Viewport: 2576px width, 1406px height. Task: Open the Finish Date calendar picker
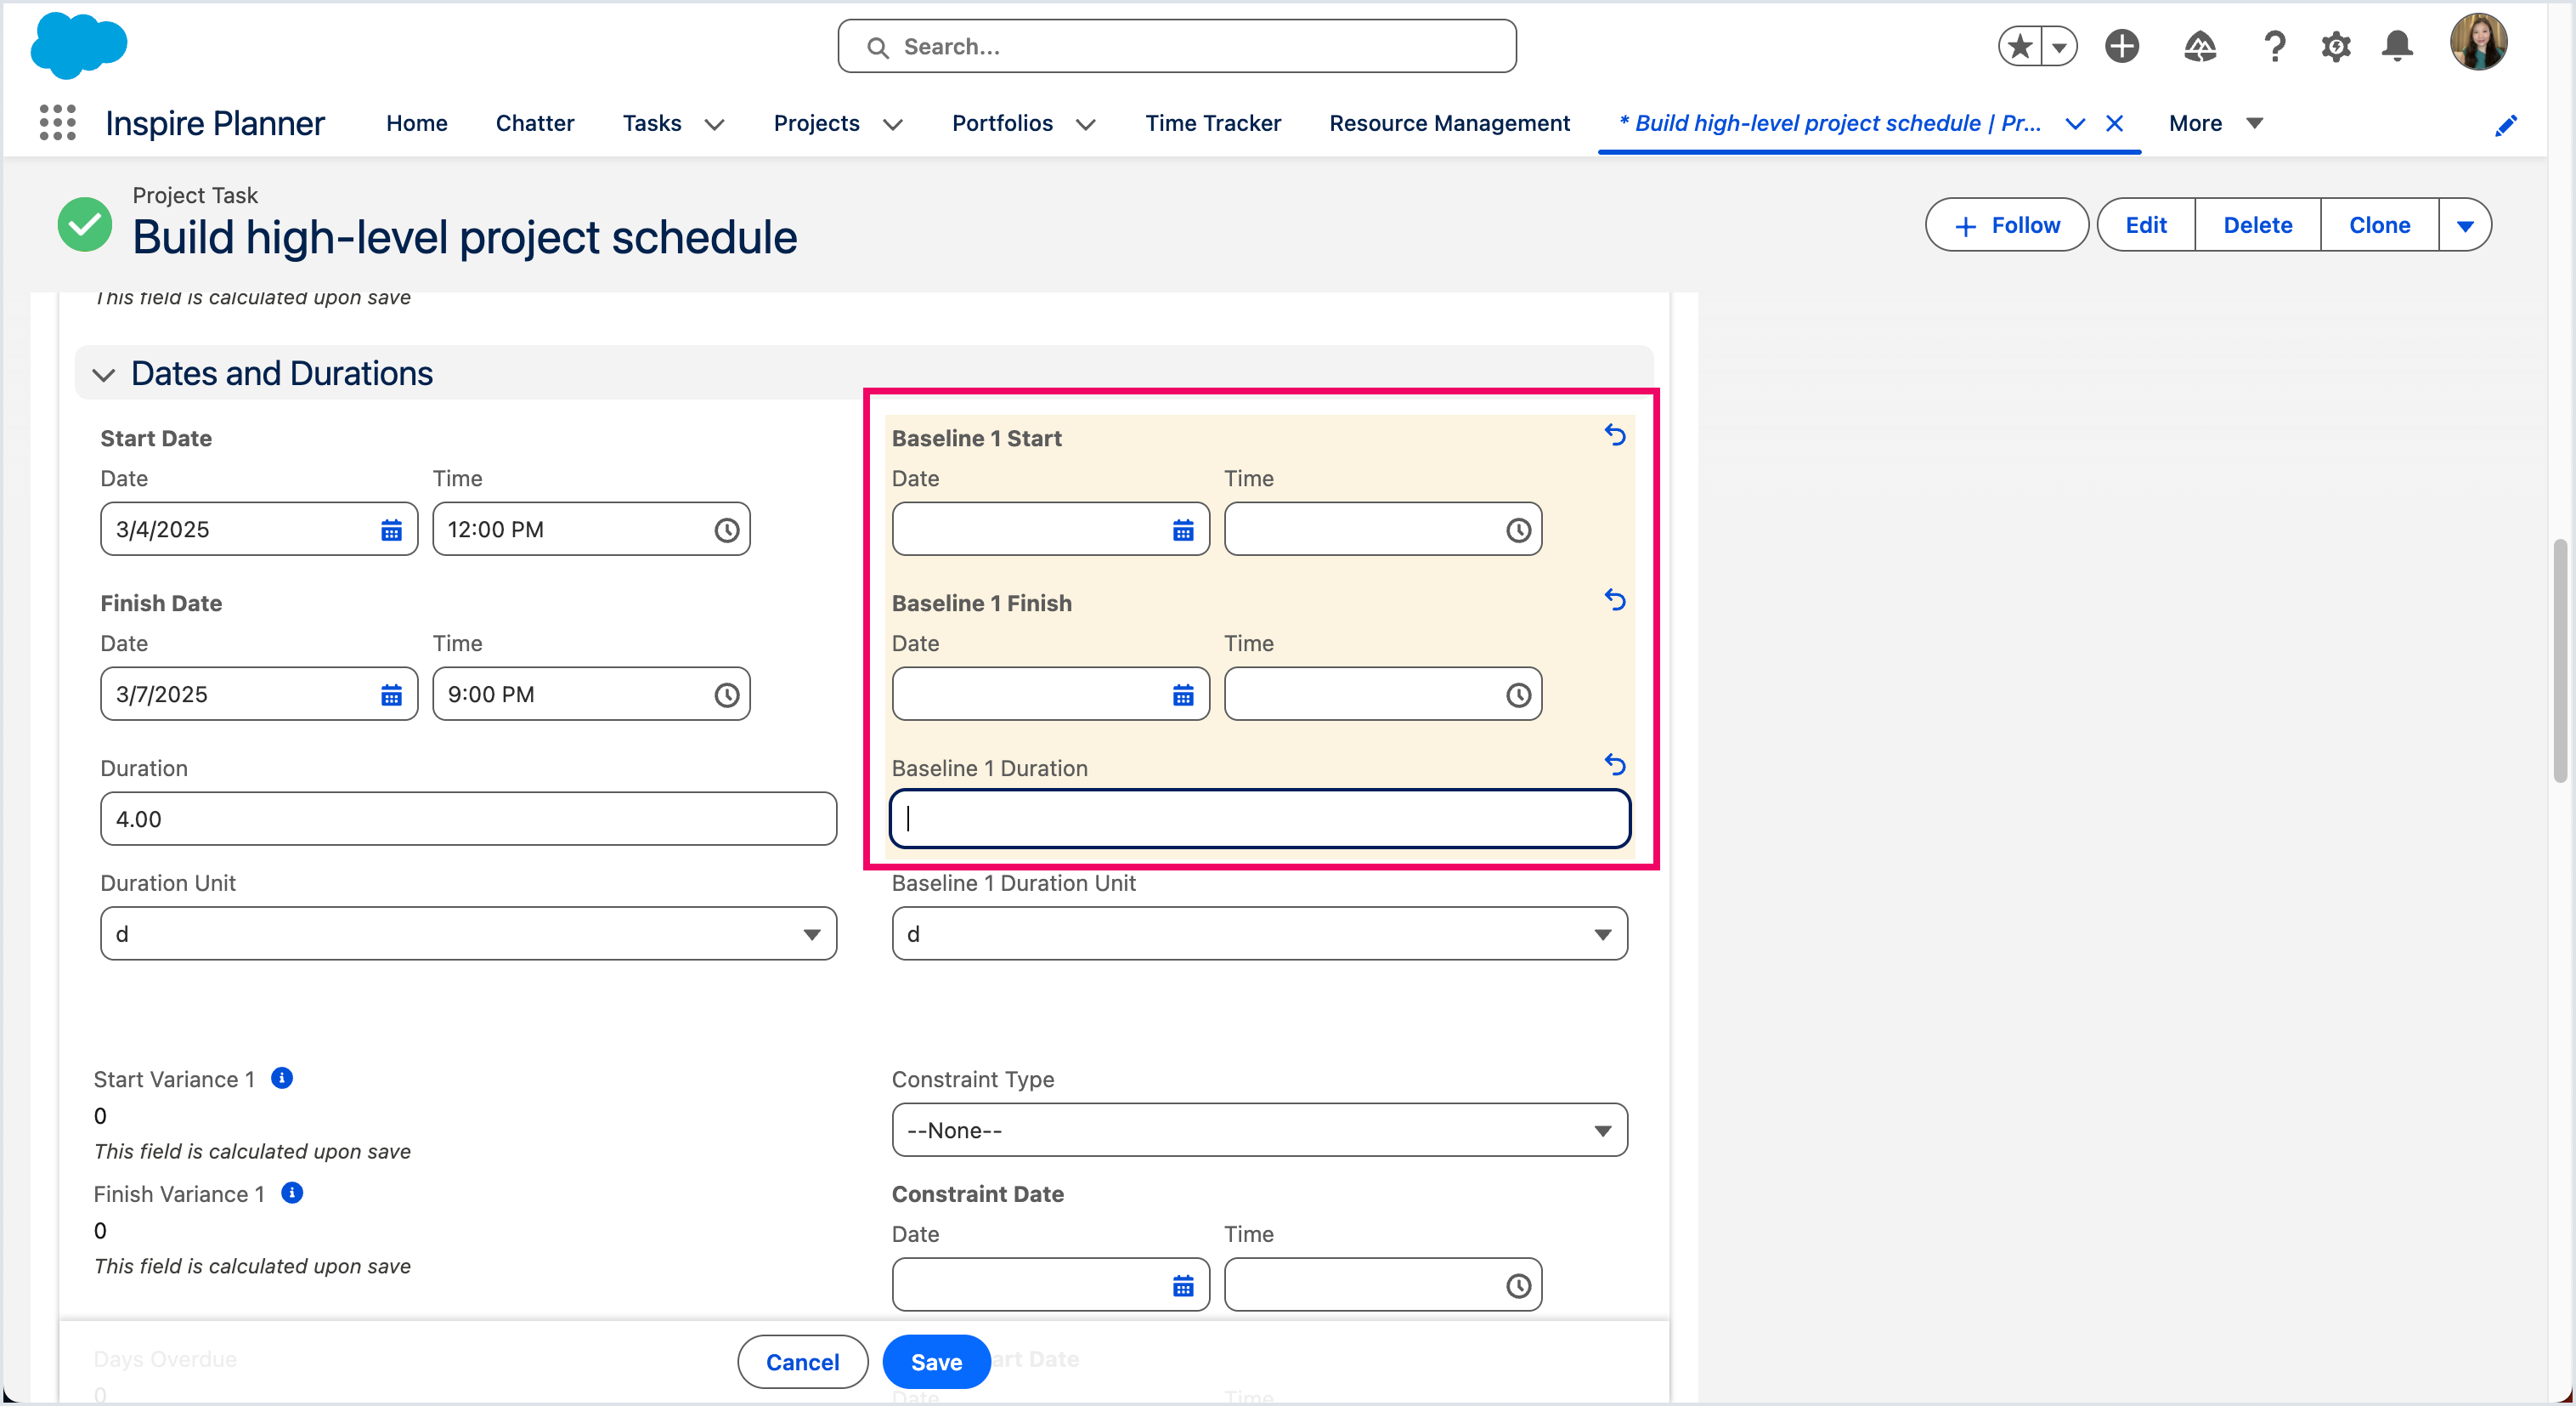coord(391,695)
